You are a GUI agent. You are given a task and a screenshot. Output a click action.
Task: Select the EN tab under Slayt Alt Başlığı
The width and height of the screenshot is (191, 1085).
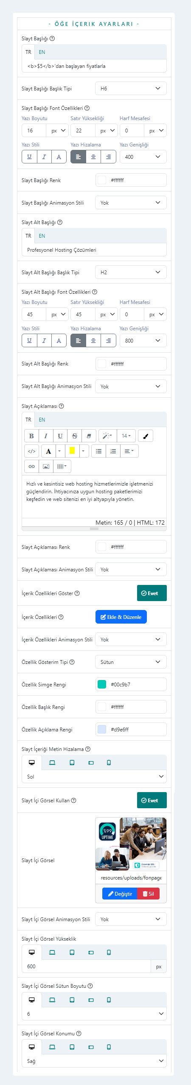click(42, 236)
